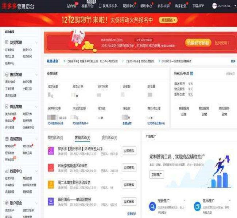This screenshot has width=237, height=218.
Task: Click the yellow 周二水果生鲜日 activity icon
Action: coord(51,185)
